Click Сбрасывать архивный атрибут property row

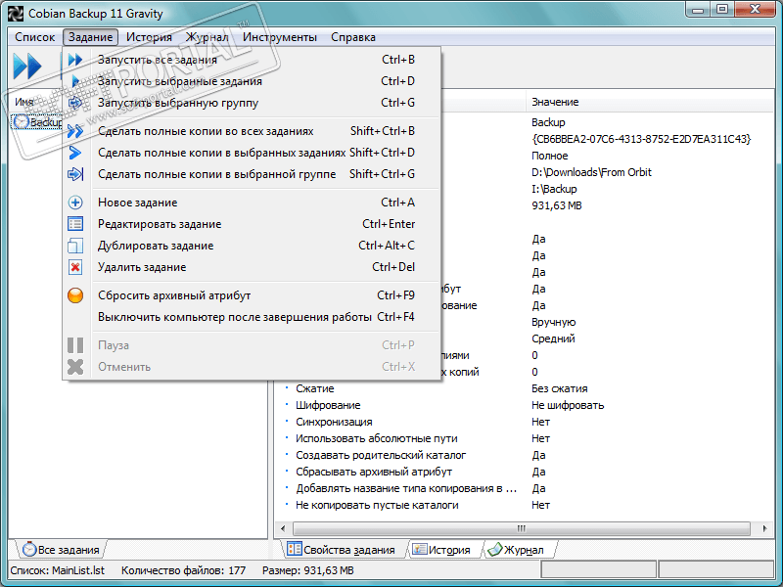(525, 472)
